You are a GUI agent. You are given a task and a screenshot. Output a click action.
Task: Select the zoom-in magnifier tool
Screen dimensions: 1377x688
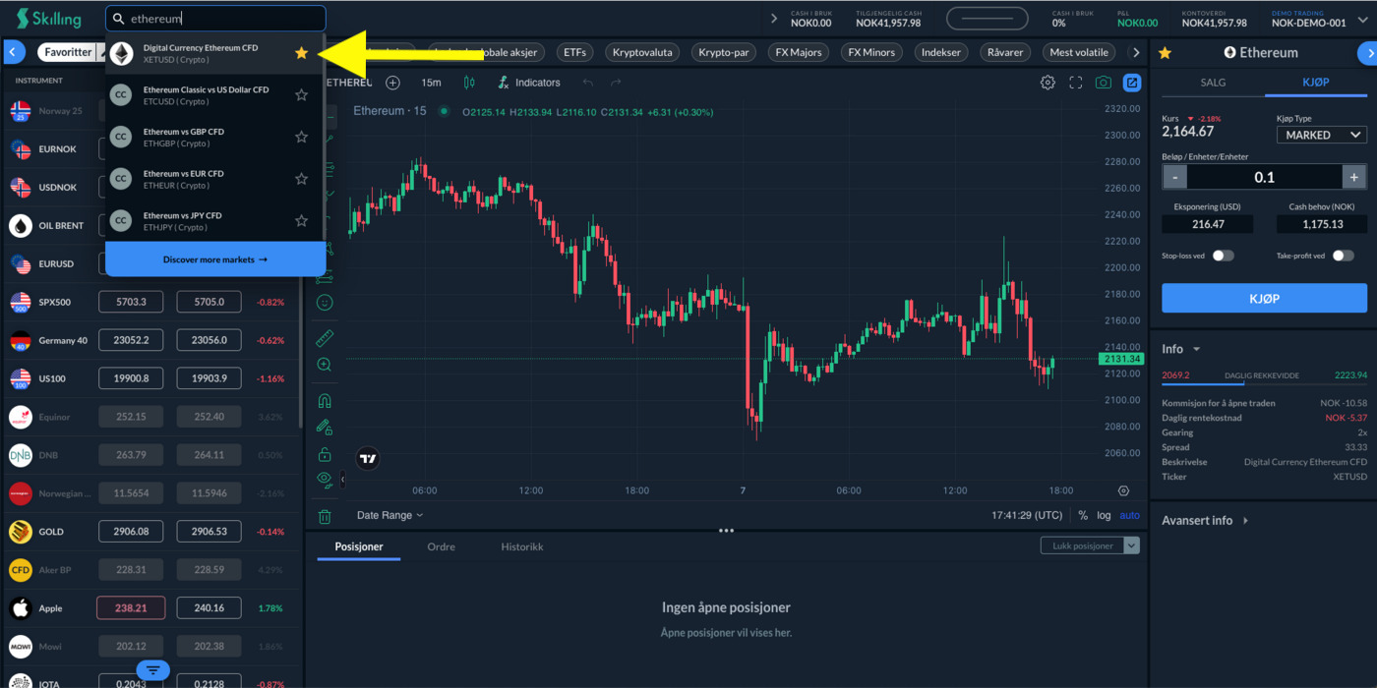click(x=325, y=365)
